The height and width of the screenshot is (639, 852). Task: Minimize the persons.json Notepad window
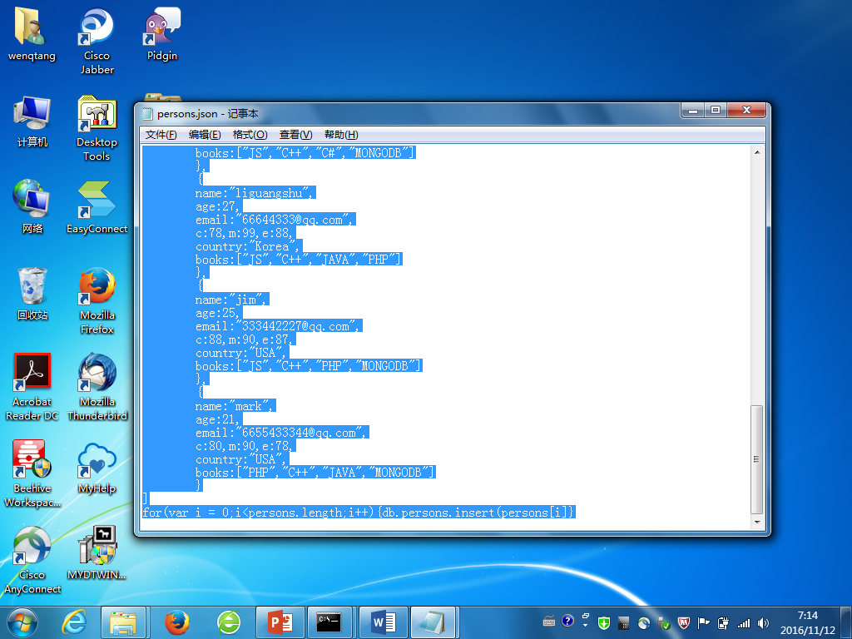693,111
